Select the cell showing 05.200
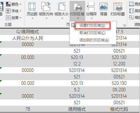The height and width of the screenshot is (113, 140). 119,90
